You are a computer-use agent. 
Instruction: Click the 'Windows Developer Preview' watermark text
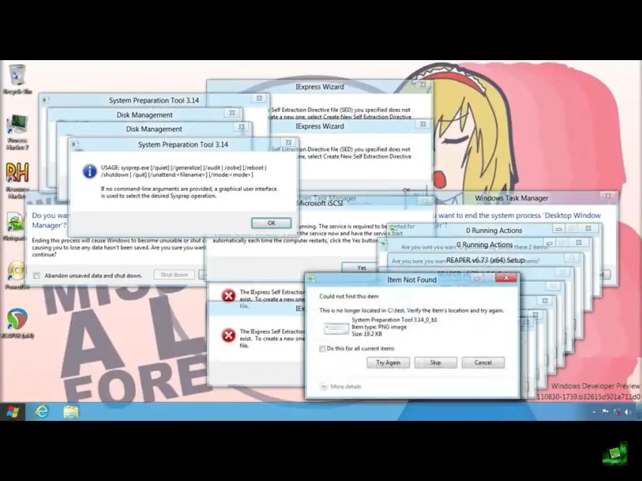(x=596, y=386)
